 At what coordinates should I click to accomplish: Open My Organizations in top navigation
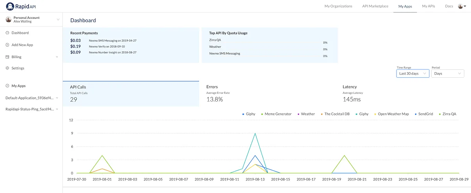click(x=338, y=6)
